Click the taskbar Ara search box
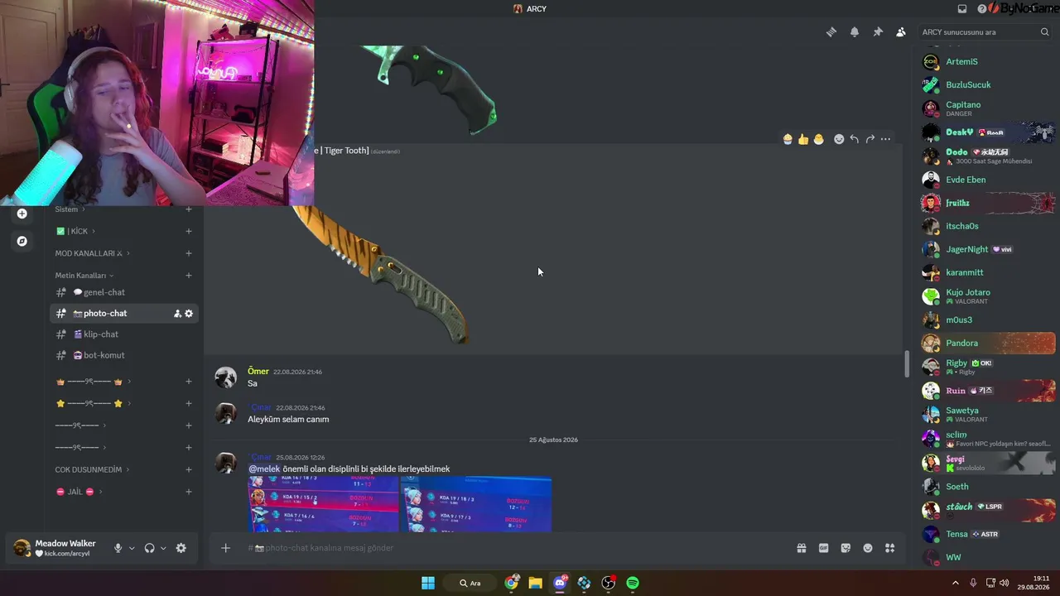 470,583
